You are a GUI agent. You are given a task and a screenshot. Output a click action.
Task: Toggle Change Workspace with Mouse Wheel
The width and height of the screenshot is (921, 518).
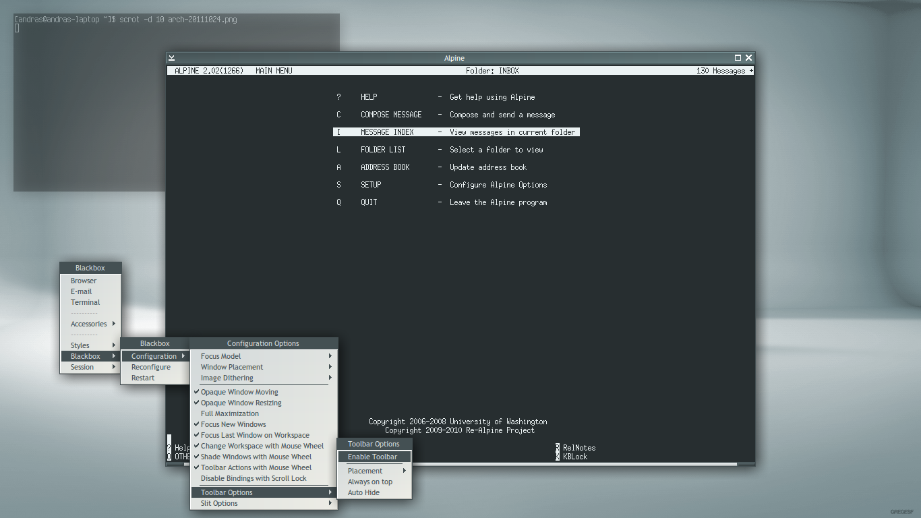click(x=264, y=446)
